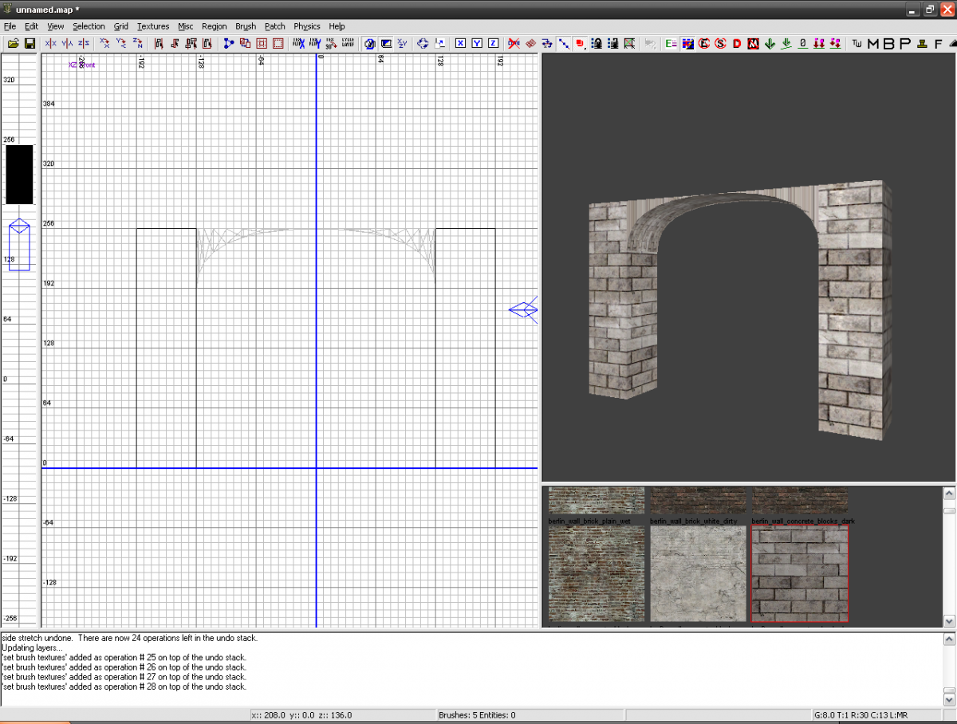Open the Brush menu

[246, 26]
